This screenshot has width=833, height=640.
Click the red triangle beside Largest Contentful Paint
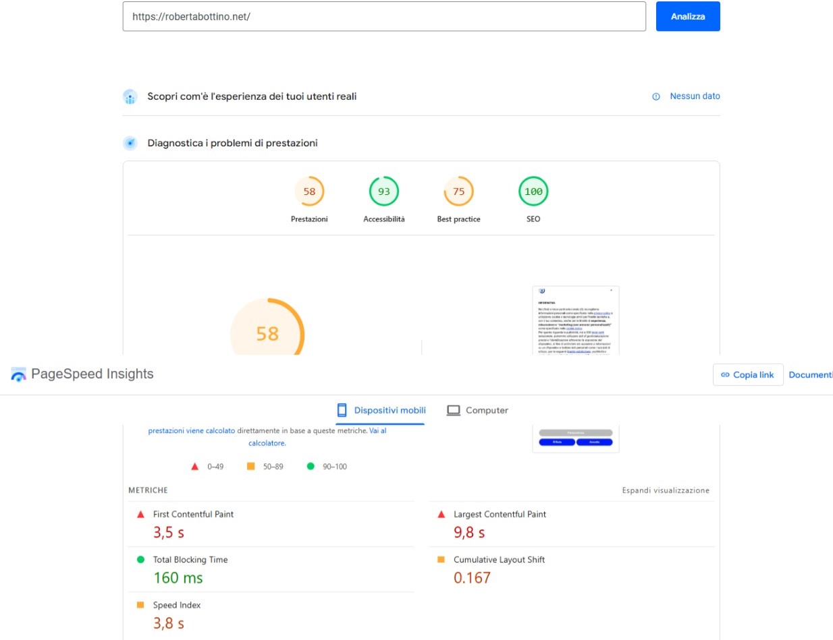pyautogui.click(x=441, y=514)
